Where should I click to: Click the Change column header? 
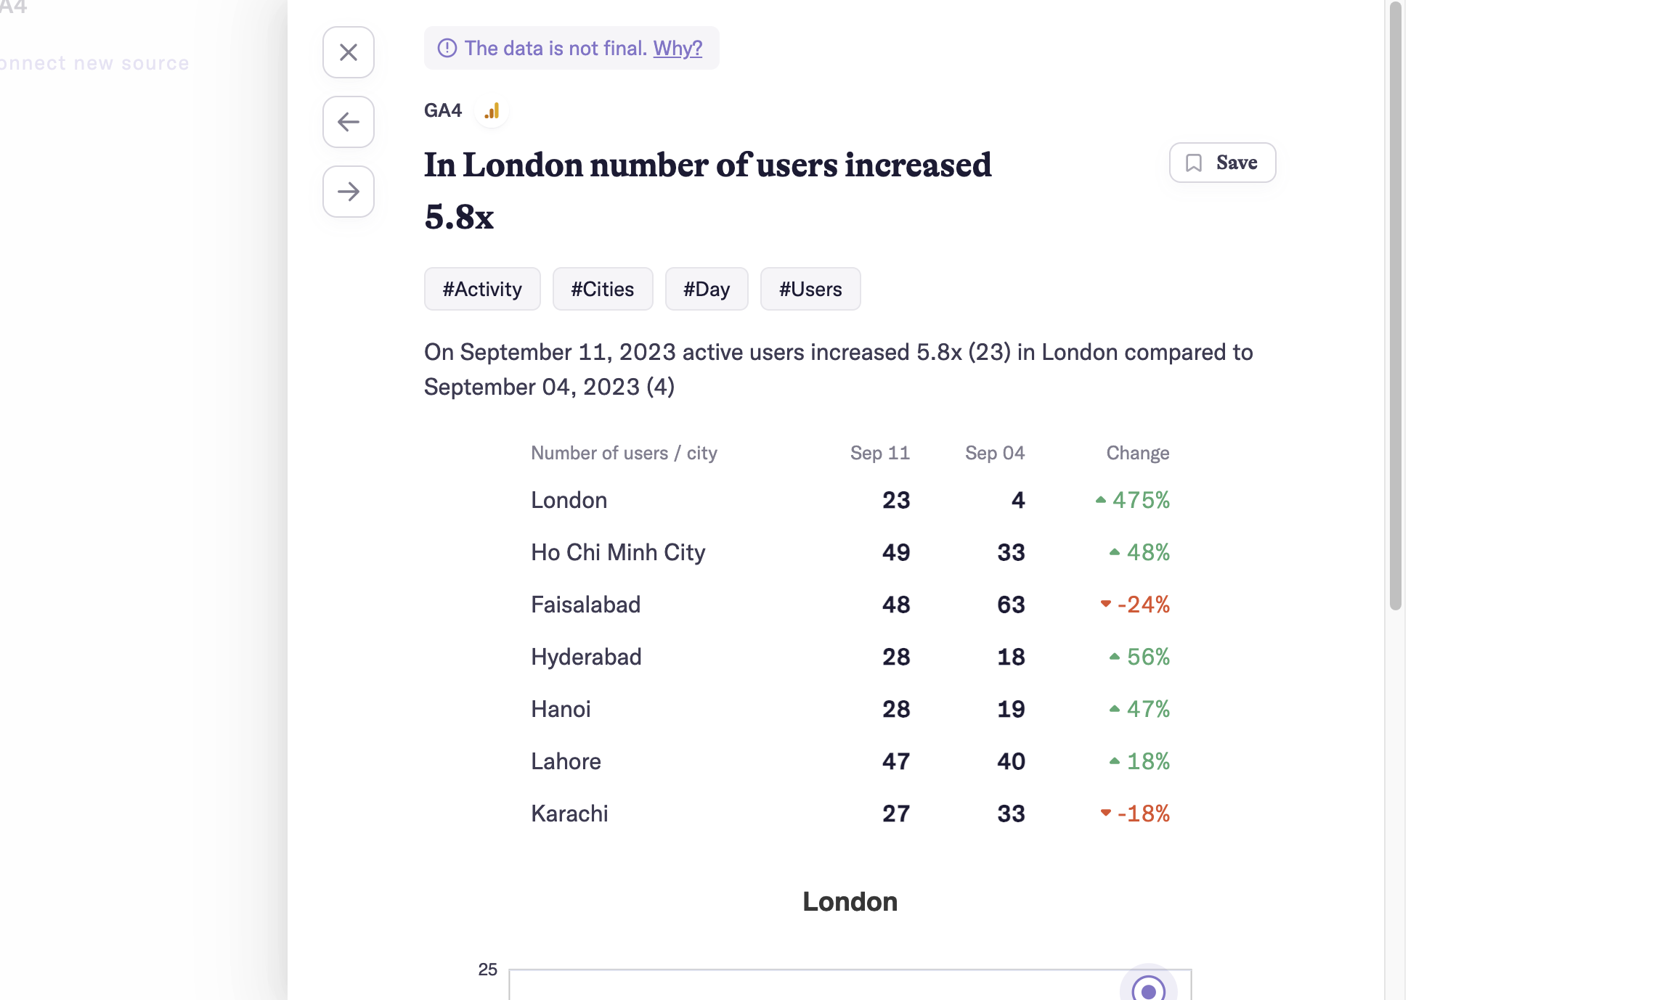tap(1137, 453)
